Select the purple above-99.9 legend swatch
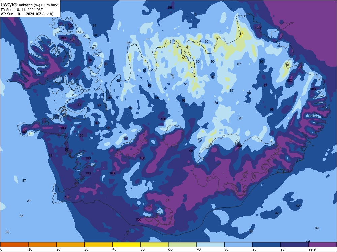The height and width of the screenshot is (252, 337). coord(323,245)
